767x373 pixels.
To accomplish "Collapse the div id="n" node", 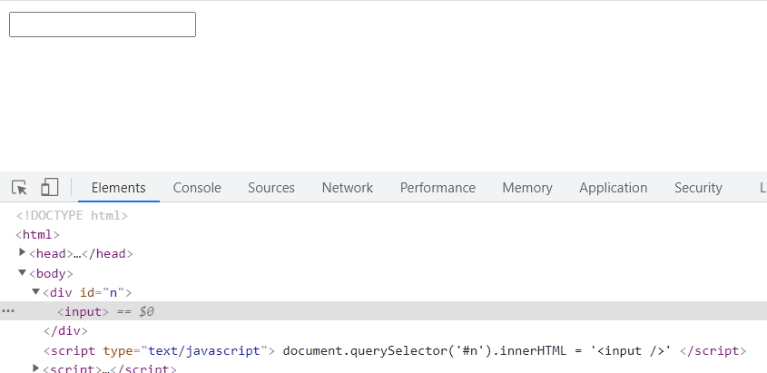I will 35,292.
